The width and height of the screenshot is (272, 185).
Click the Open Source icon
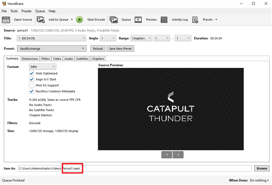[6, 19]
